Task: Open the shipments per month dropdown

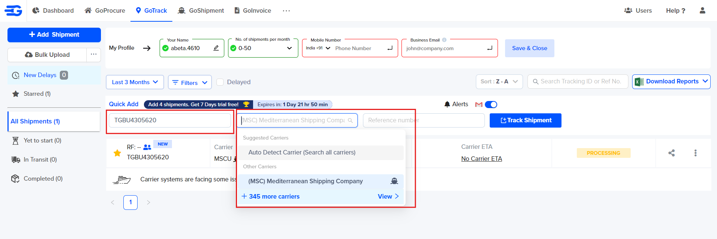Action: point(263,48)
